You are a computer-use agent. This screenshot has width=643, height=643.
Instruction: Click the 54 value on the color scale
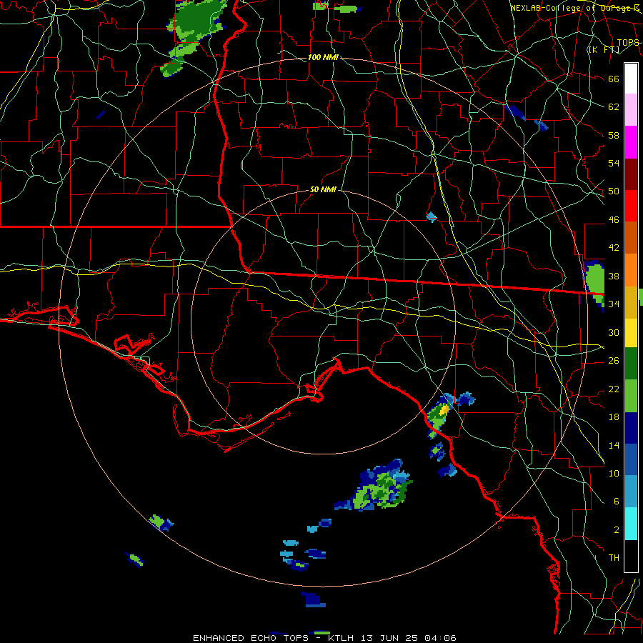point(614,163)
